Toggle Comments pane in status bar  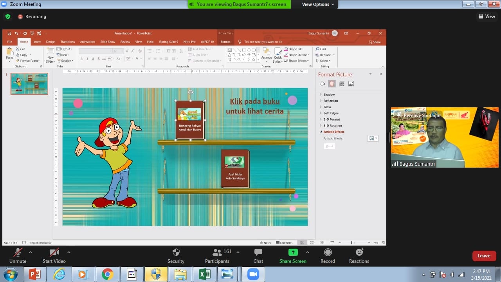point(284,243)
